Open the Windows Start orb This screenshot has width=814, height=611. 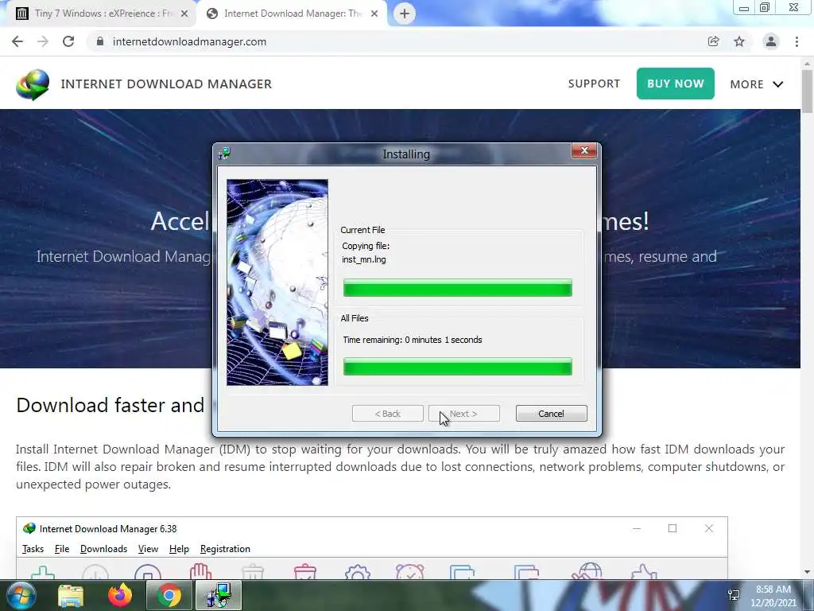pos(20,595)
